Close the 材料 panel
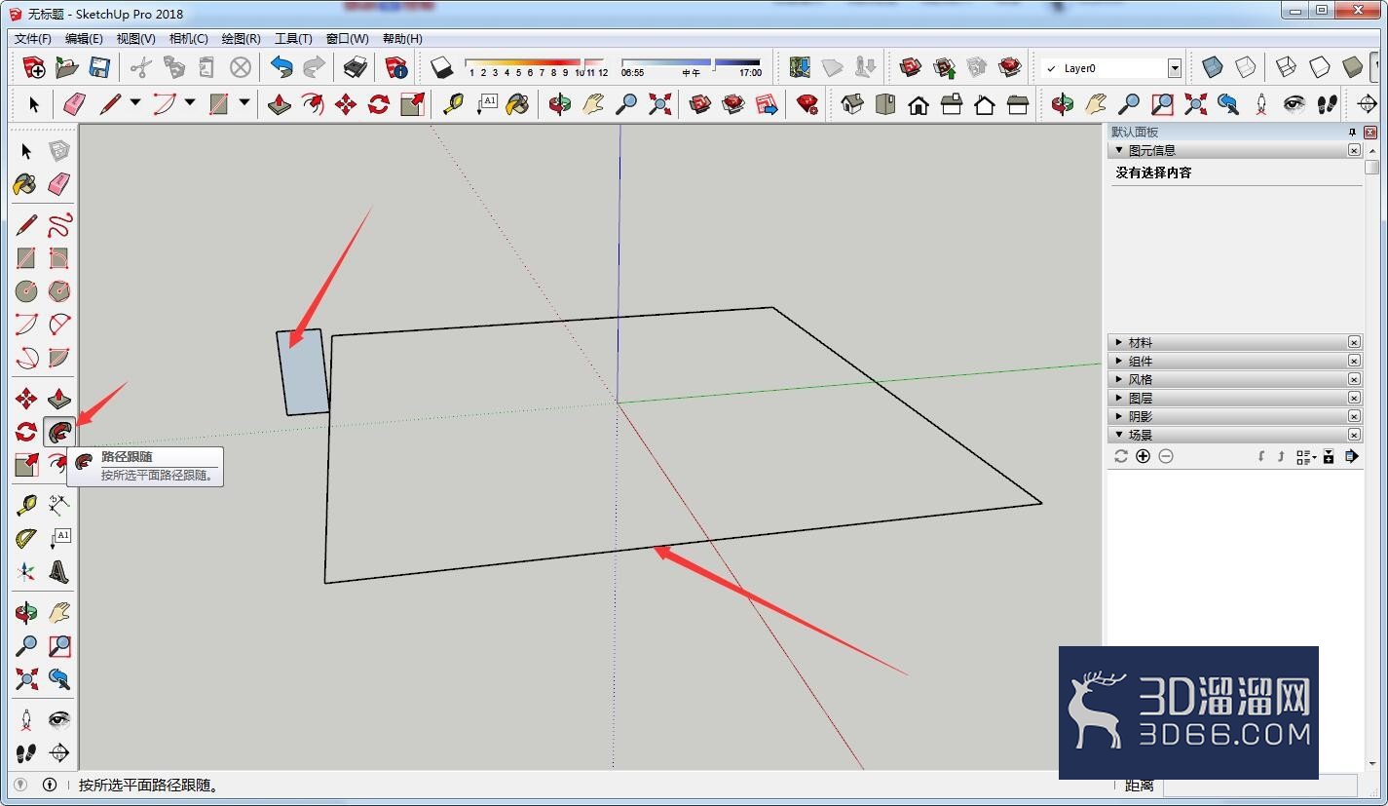1388x806 pixels. click(1354, 343)
